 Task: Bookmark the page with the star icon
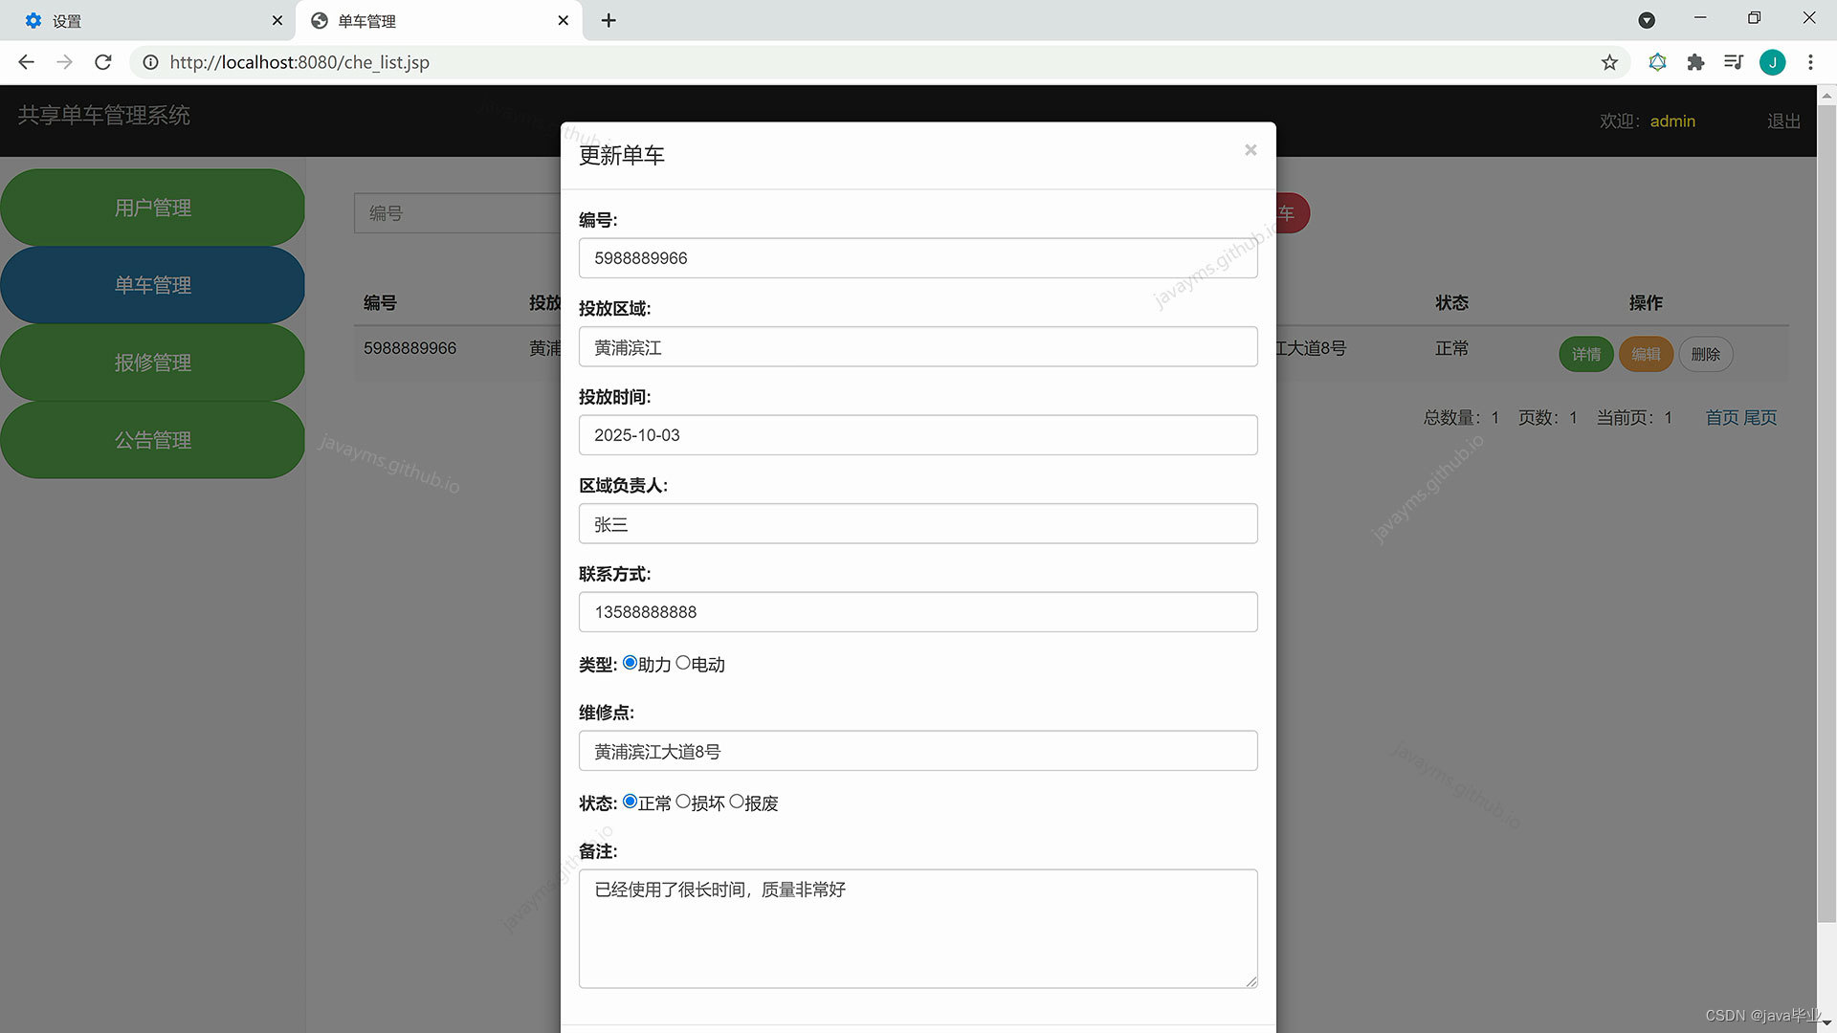[x=1609, y=62]
